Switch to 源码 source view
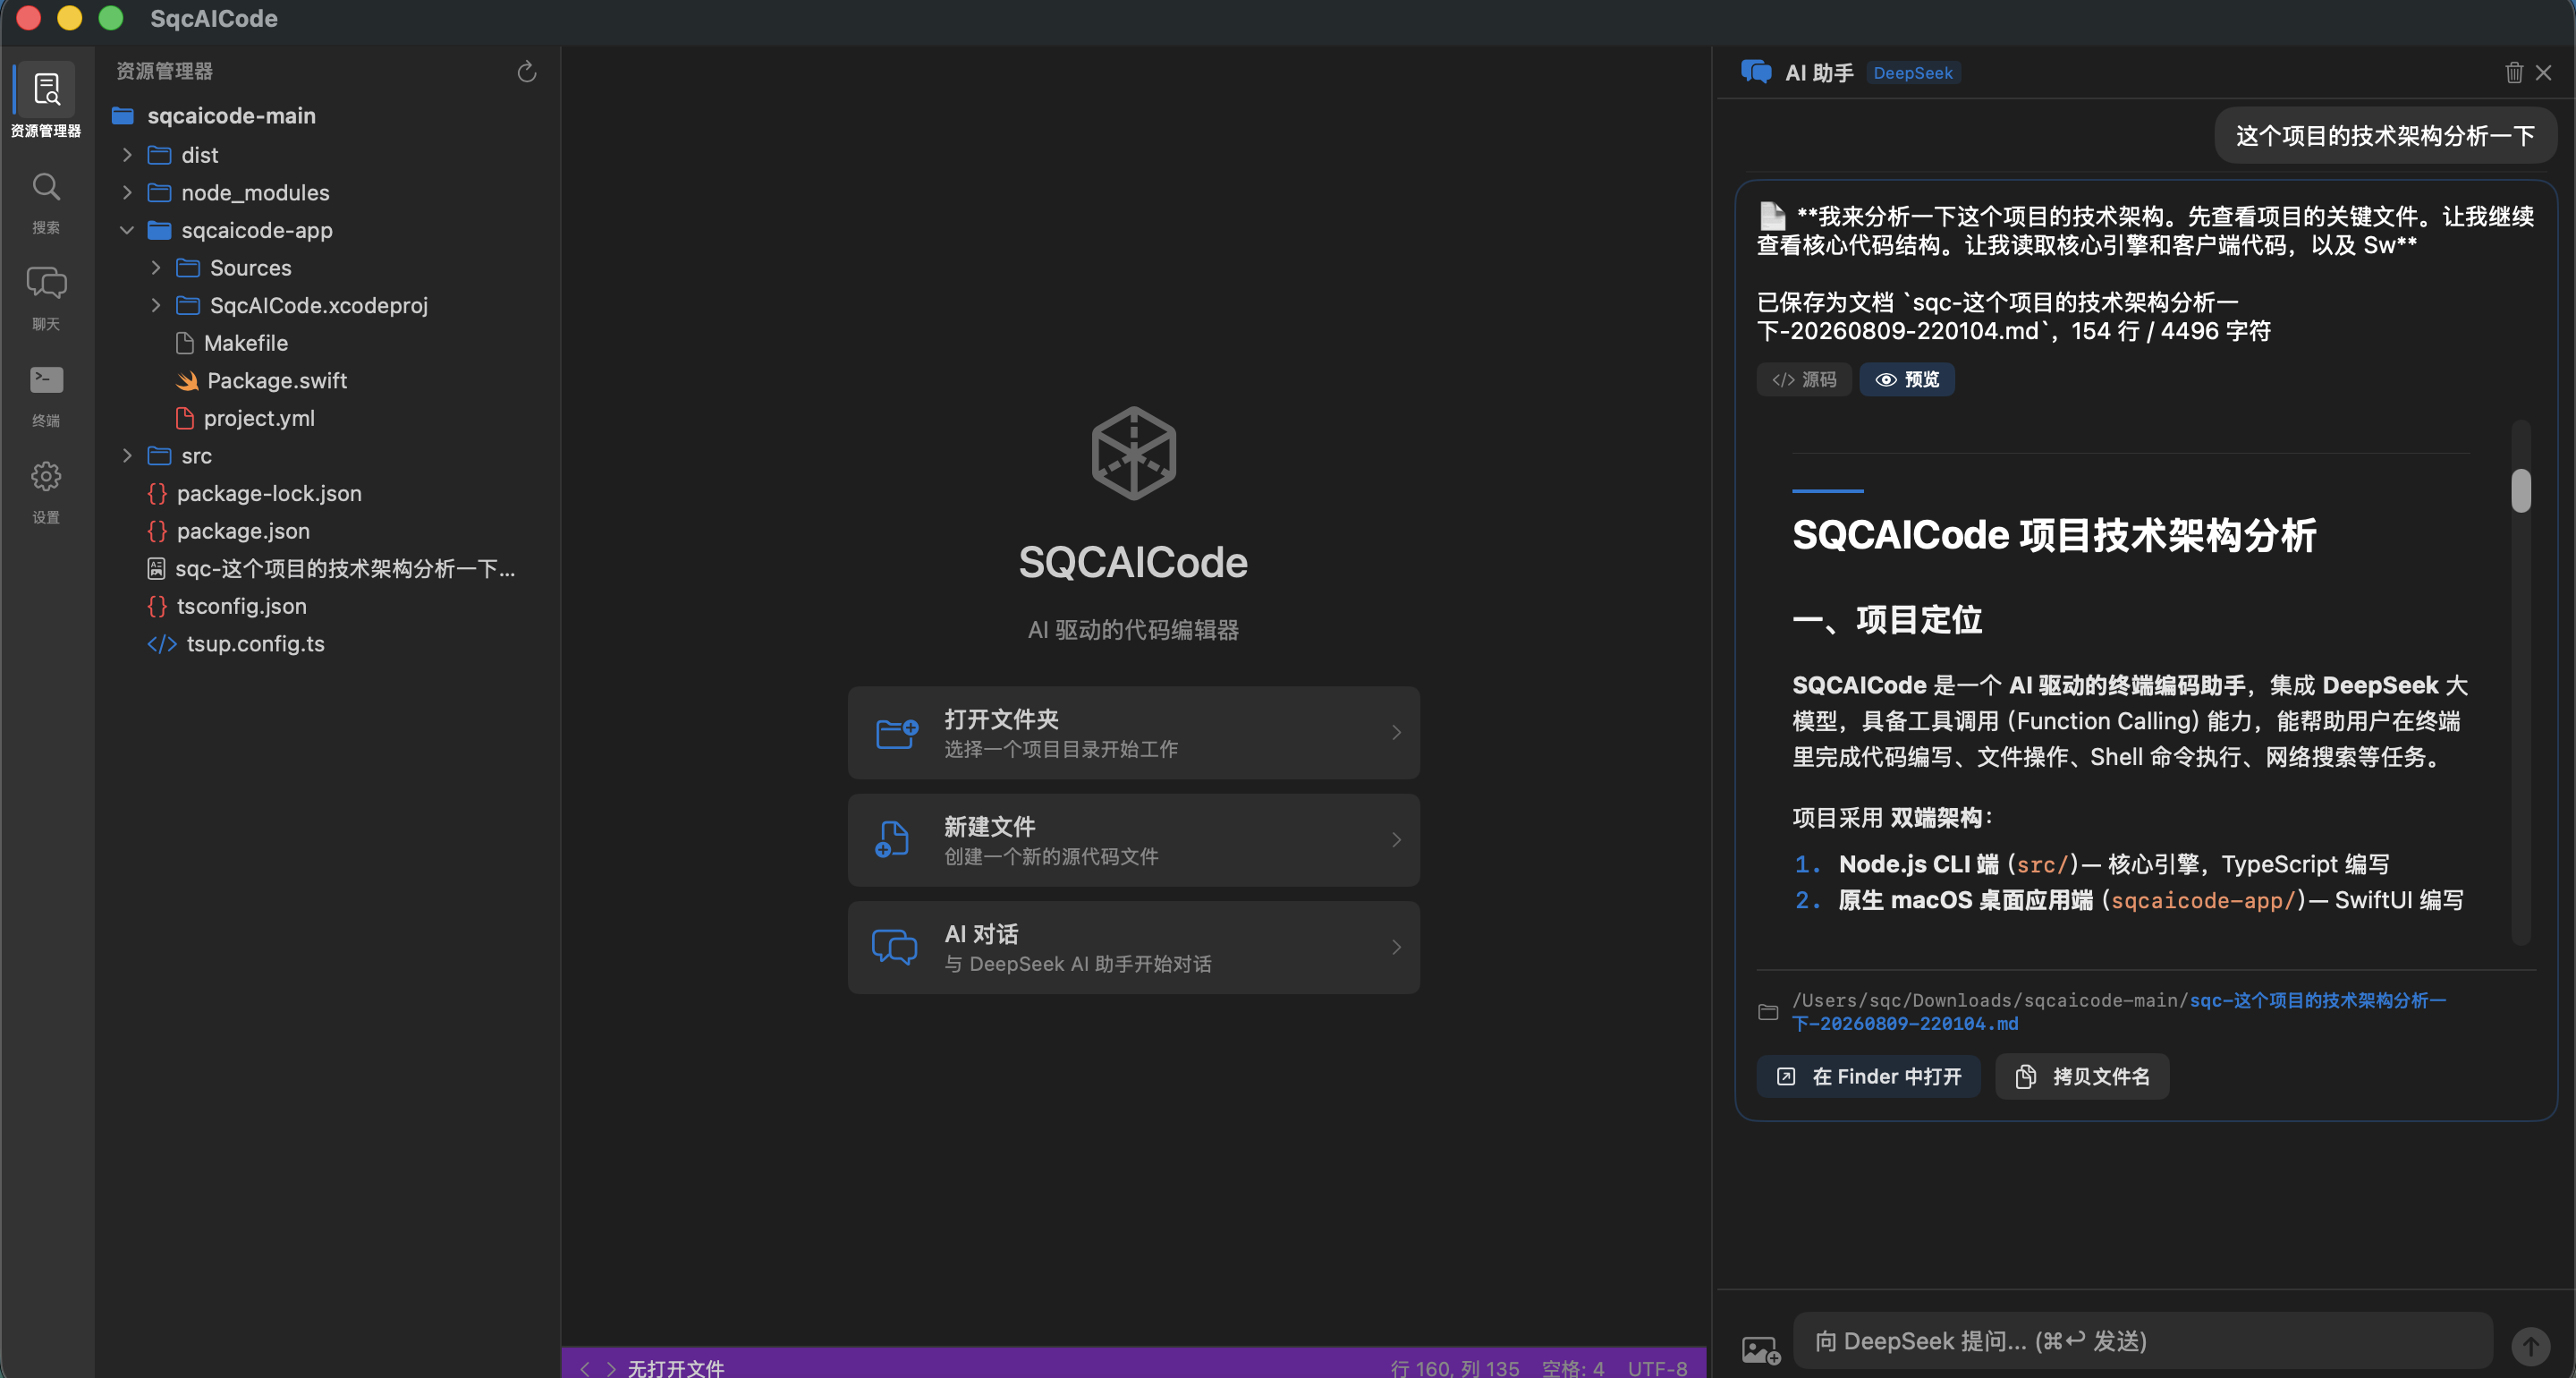Viewport: 2576px width, 1378px height. coord(1804,379)
